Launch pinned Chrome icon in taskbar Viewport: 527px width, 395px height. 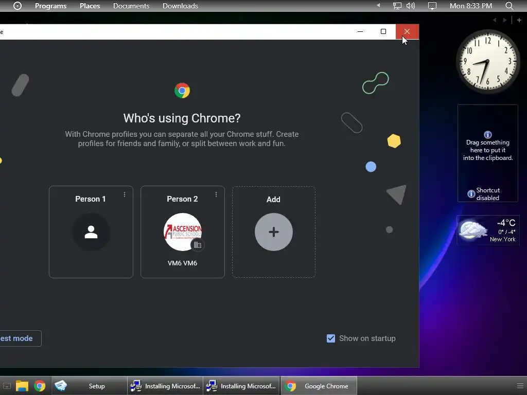click(x=40, y=386)
